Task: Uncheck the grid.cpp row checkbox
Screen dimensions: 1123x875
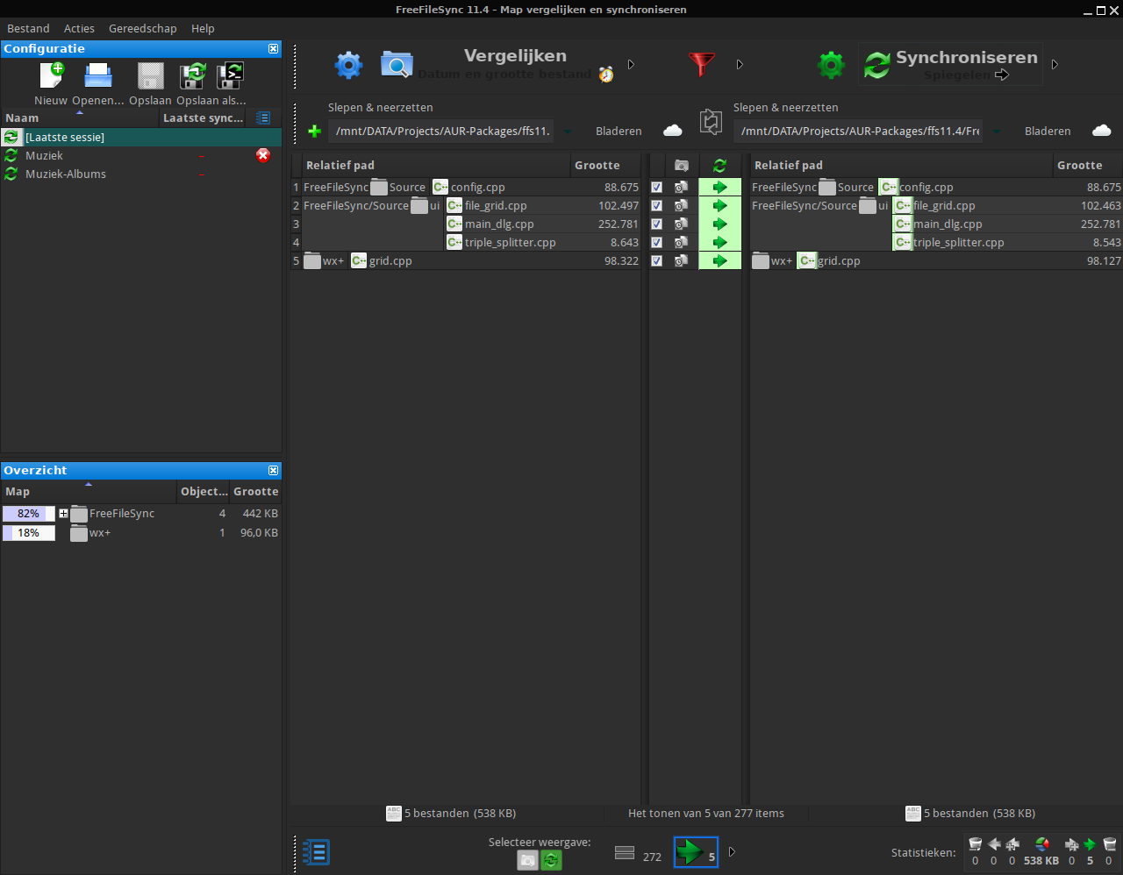Action: click(656, 260)
